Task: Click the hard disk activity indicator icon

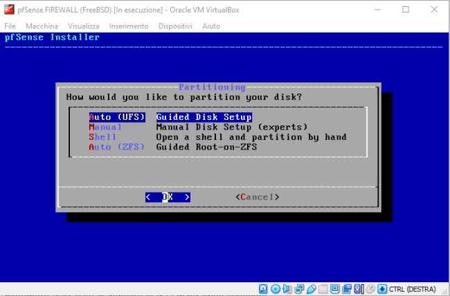Action: point(263,289)
